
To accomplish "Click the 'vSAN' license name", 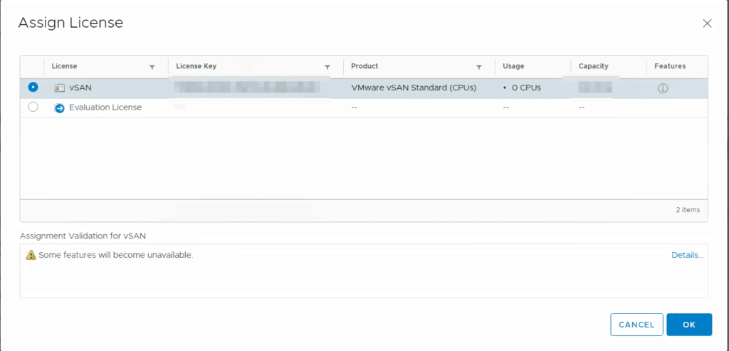I will click(80, 88).
